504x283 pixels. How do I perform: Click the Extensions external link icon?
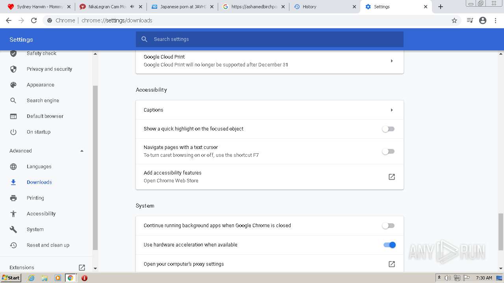click(82, 268)
